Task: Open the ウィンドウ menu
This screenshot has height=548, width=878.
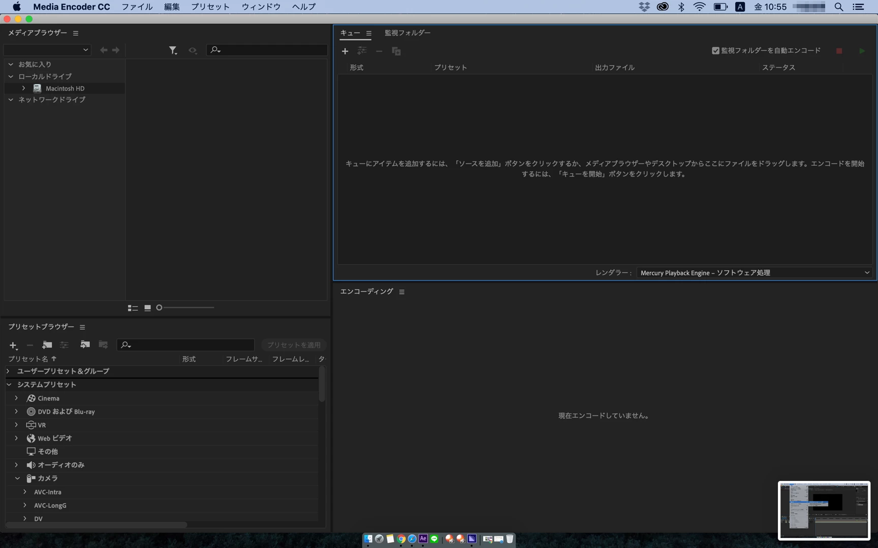Action: tap(261, 7)
